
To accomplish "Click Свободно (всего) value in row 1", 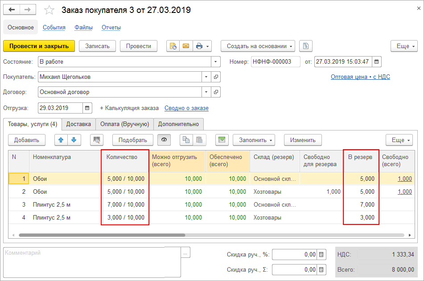I will pyautogui.click(x=405, y=179).
